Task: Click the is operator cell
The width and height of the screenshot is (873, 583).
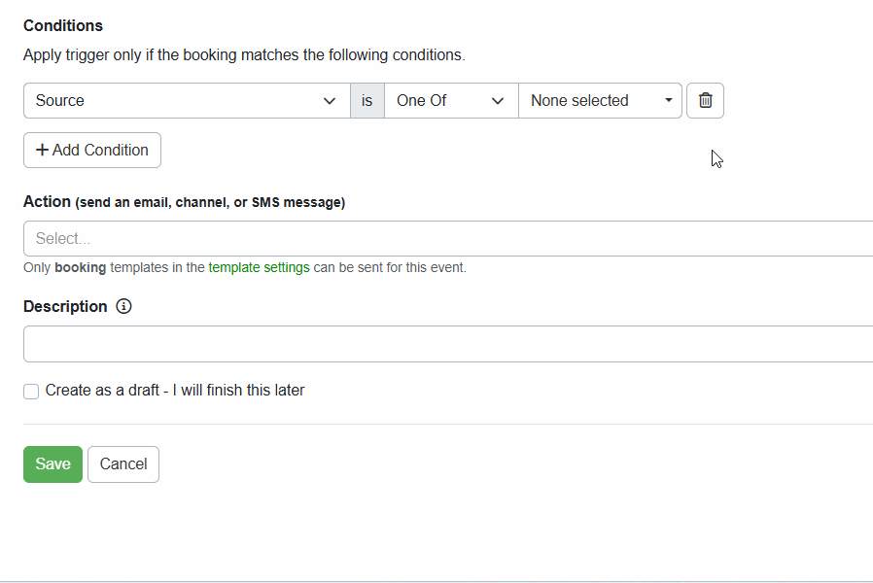Action: [367, 100]
